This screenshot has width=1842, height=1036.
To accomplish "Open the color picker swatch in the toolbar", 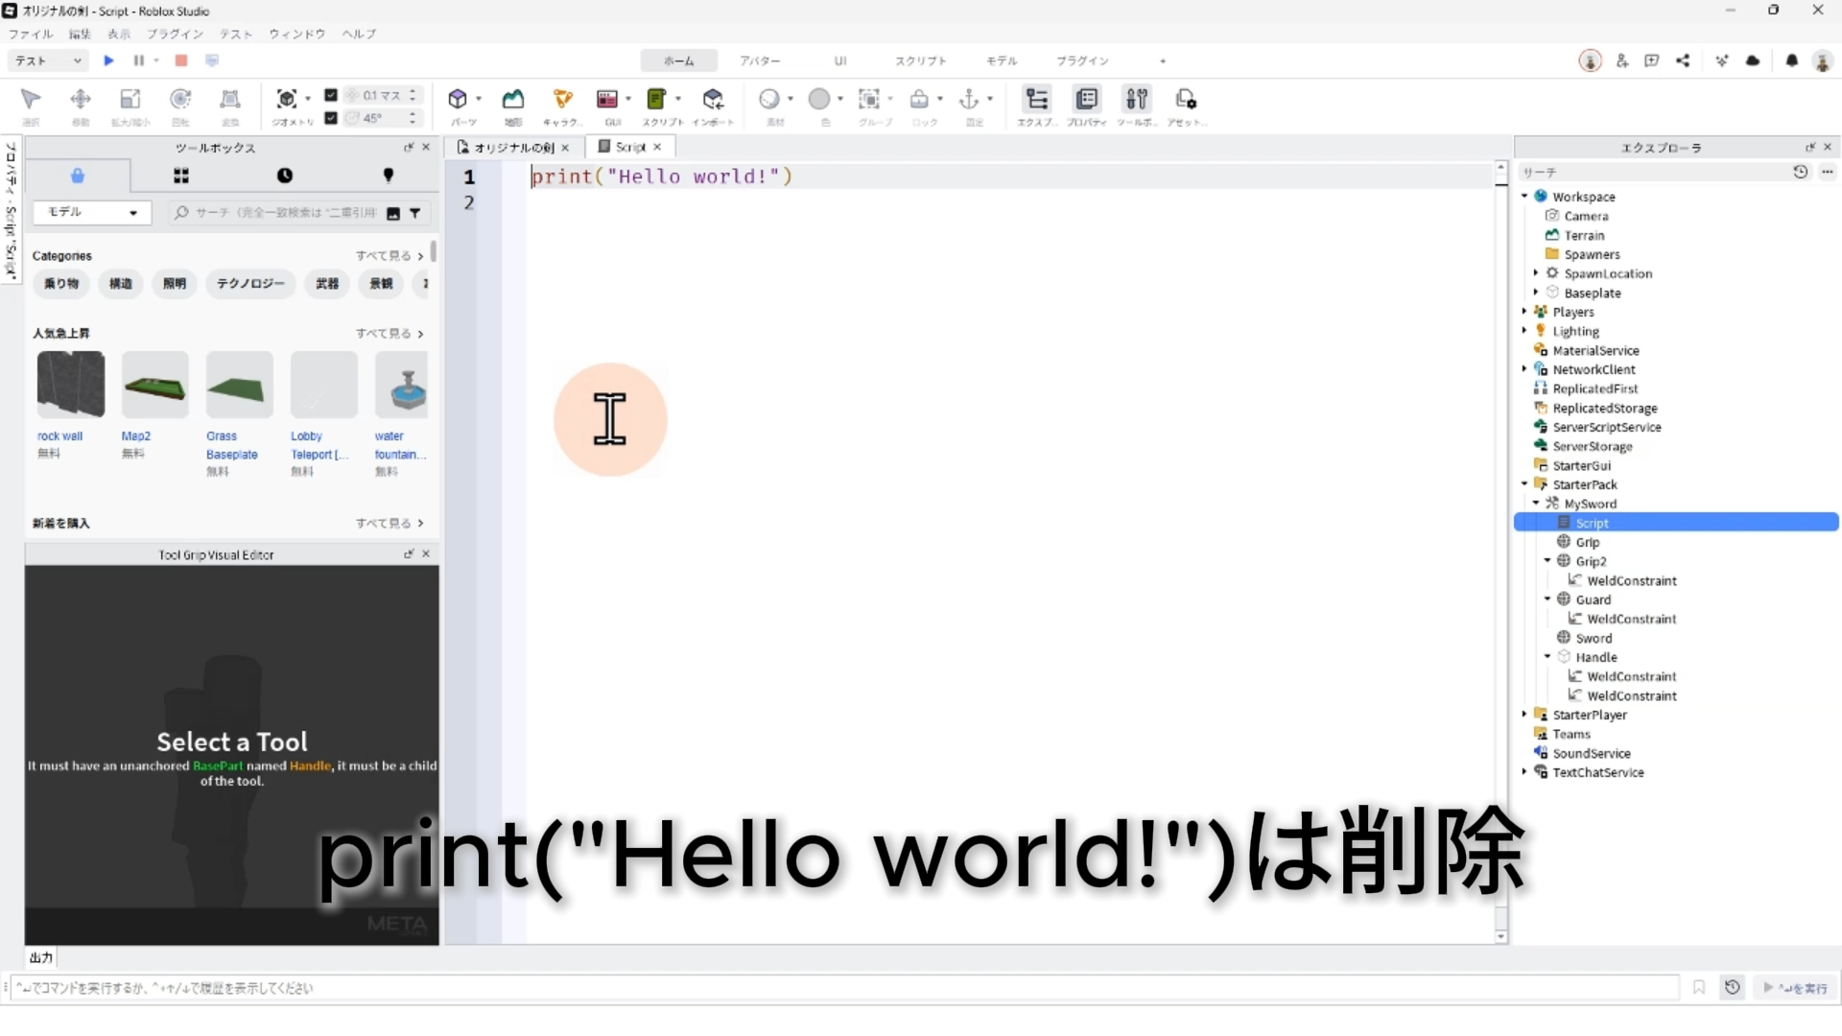I will click(x=819, y=99).
